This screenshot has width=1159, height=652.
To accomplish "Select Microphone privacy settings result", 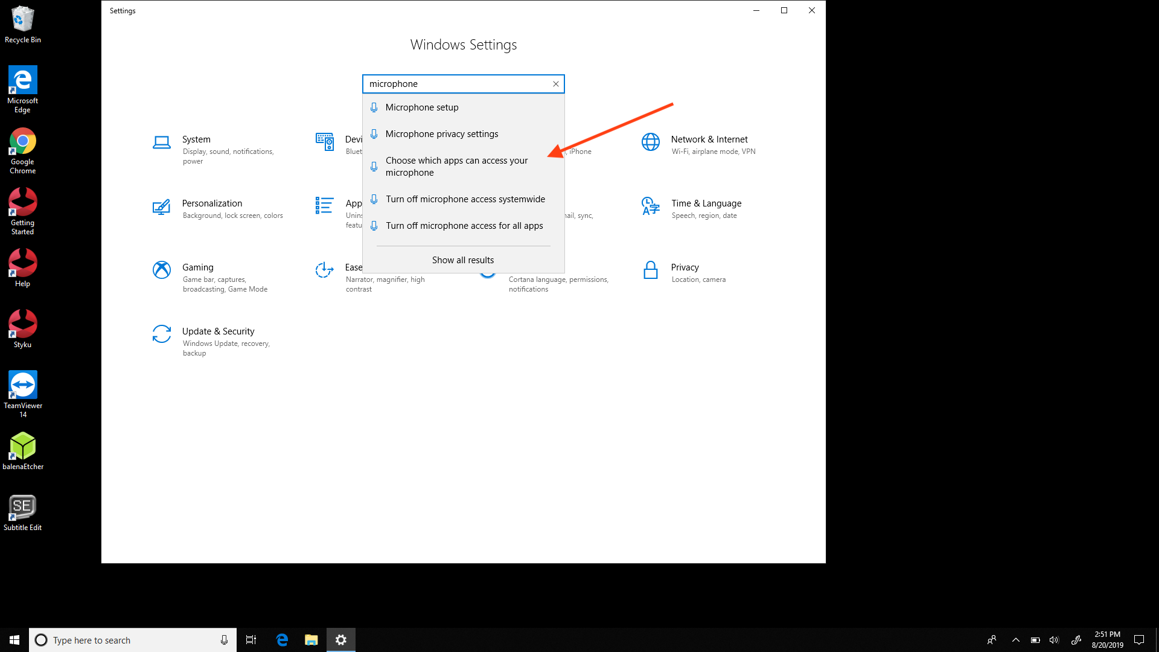I will [441, 134].
